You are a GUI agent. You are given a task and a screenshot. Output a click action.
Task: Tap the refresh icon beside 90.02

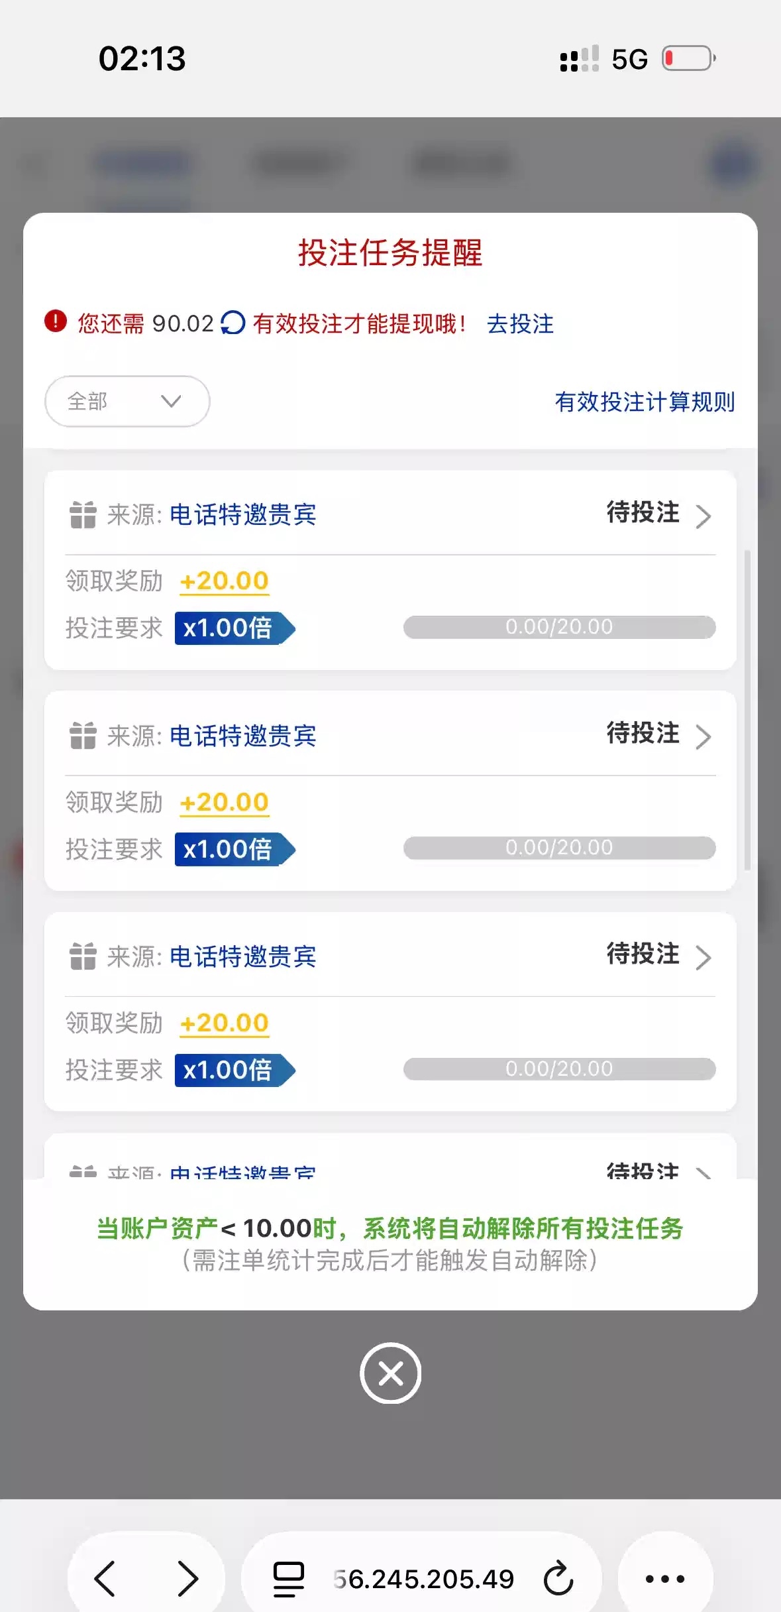[233, 323]
